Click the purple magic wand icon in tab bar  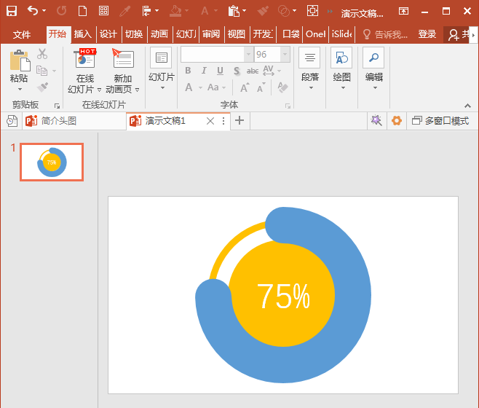(x=376, y=120)
